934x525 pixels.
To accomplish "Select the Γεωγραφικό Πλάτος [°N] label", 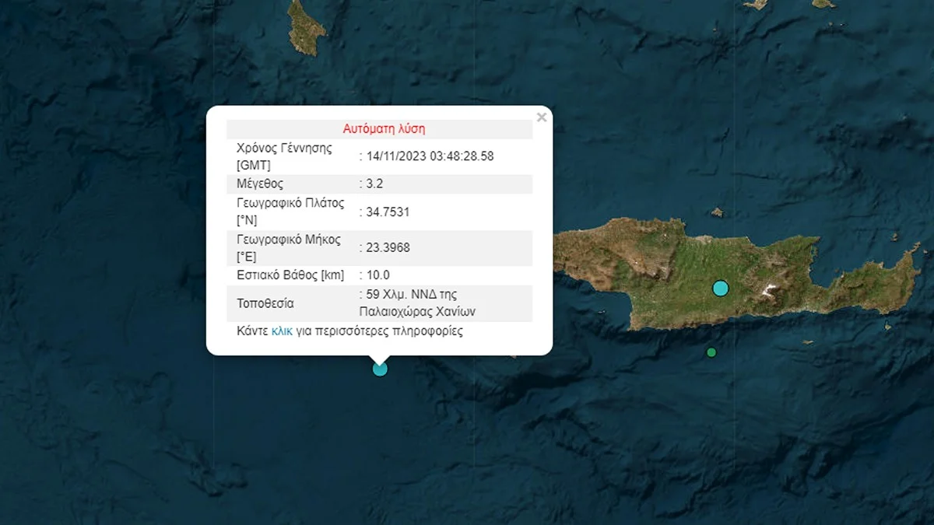I will tap(290, 212).
